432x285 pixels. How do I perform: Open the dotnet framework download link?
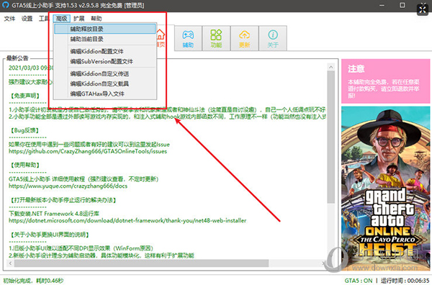click(127, 220)
